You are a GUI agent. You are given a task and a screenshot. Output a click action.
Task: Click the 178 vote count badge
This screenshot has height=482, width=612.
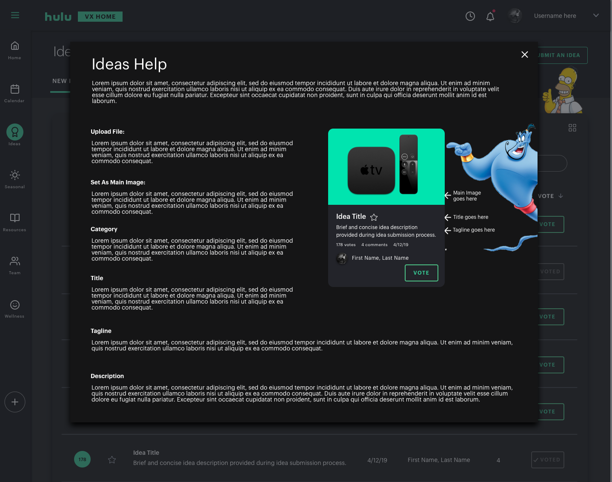(x=83, y=459)
